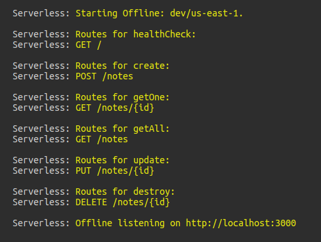Image resolution: width=321 pixels, height=242 pixels.
Task: Click the 'GET /notes' route line
Action: pyautogui.click(x=102, y=139)
